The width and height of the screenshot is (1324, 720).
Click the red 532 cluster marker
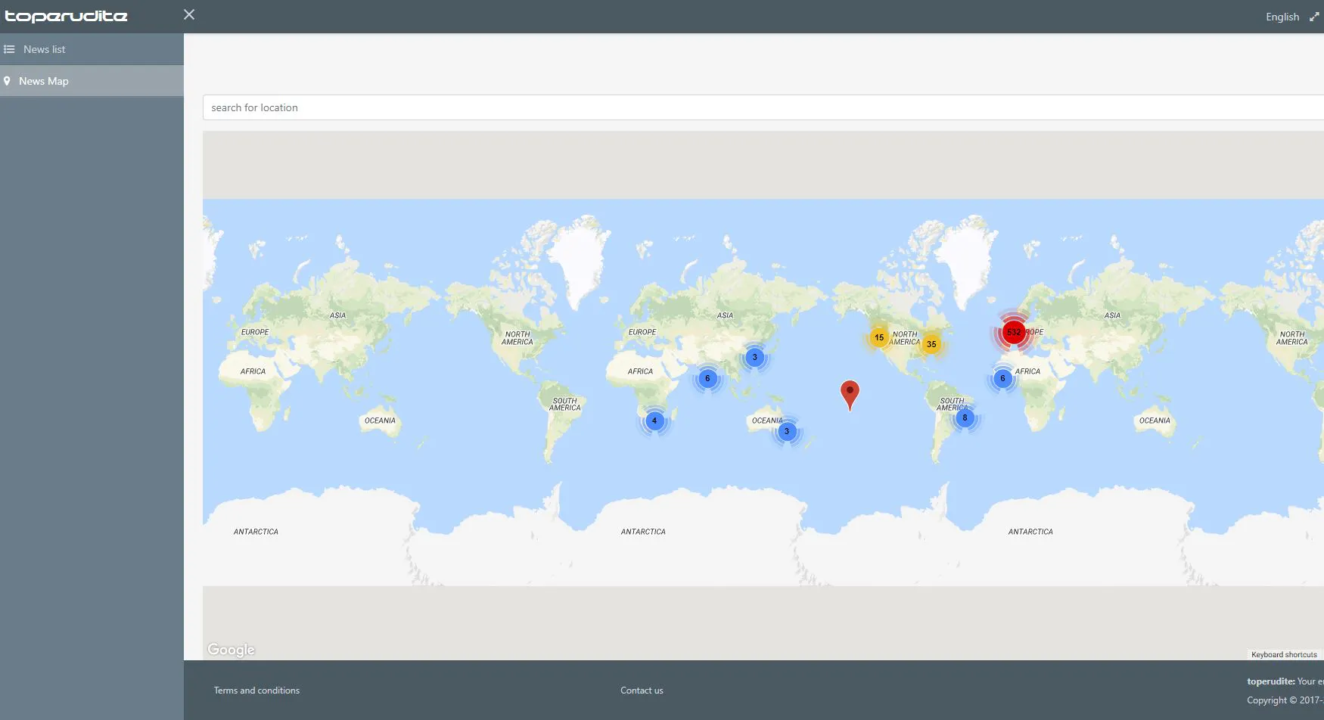[1014, 332]
